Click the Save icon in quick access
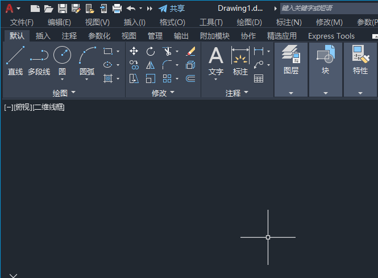378x278 pixels. 63,9
